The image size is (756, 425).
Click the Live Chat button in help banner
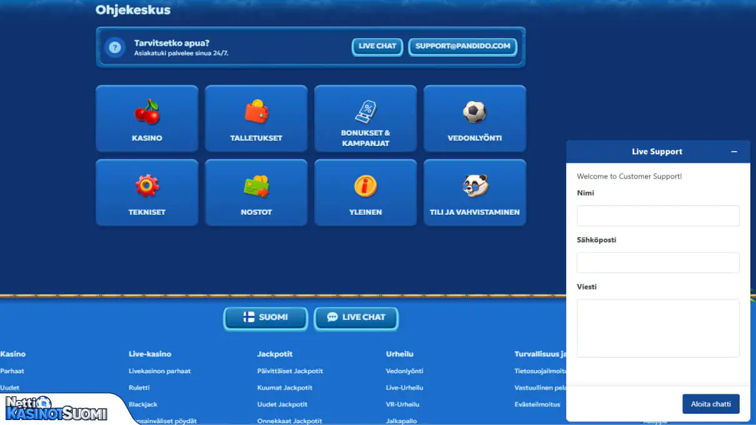(377, 46)
